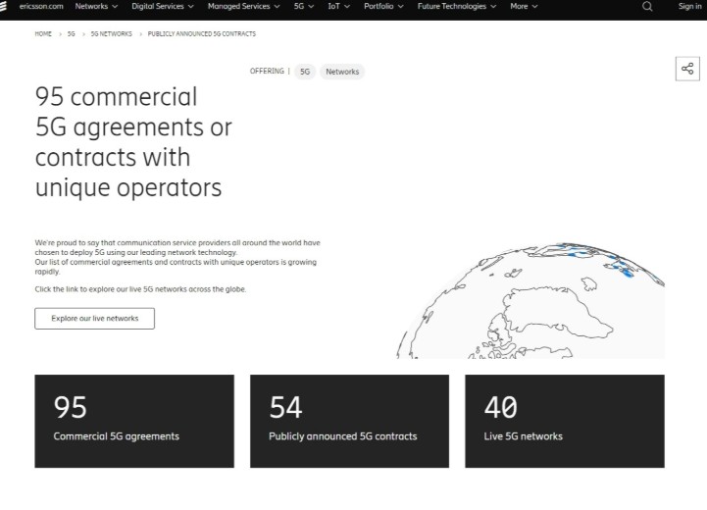Expand the Digital Services dropdown chevron

pyautogui.click(x=191, y=7)
